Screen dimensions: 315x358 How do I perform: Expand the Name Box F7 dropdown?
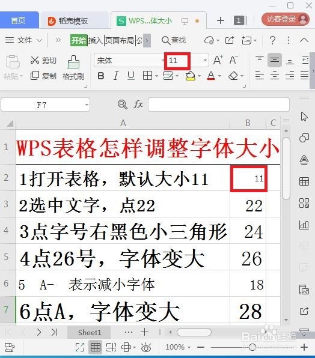pyautogui.click(x=87, y=105)
